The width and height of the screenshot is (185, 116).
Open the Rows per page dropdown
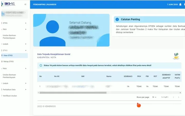click(154, 97)
